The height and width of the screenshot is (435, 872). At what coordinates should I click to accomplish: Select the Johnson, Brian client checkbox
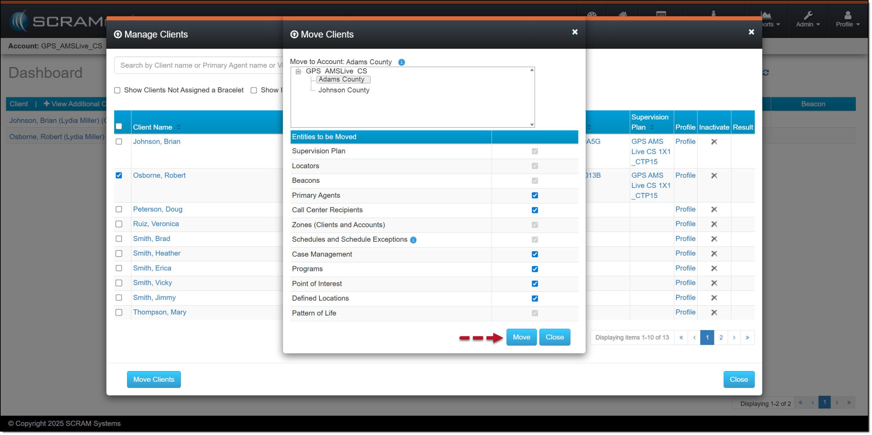pyautogui.click(x=119, y=142)
